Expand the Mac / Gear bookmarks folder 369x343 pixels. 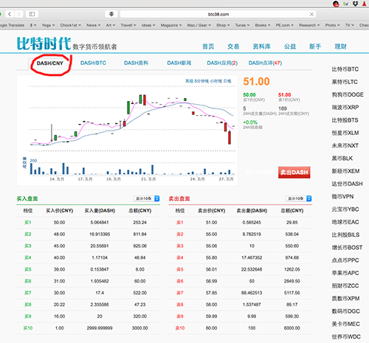(x=199, y=25)
